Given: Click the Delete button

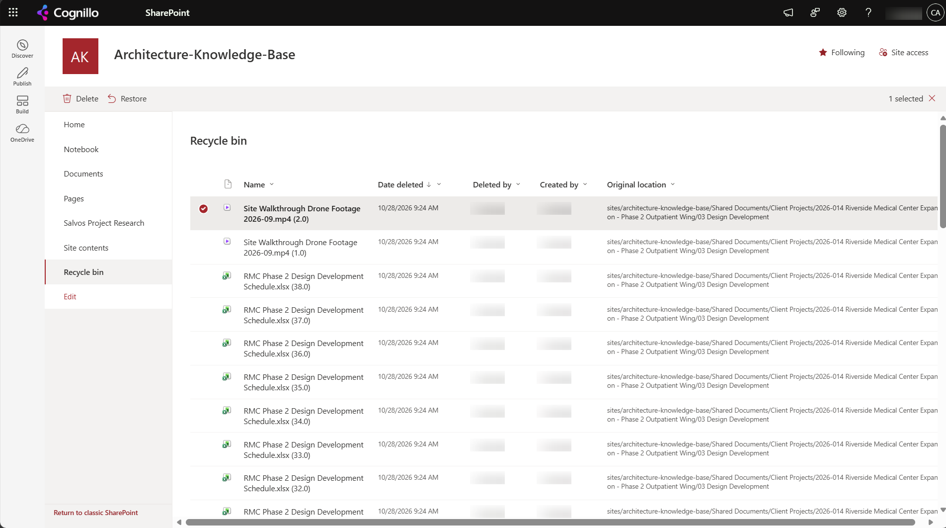Looking at the screenshot, I should click(x=80, y=98).
